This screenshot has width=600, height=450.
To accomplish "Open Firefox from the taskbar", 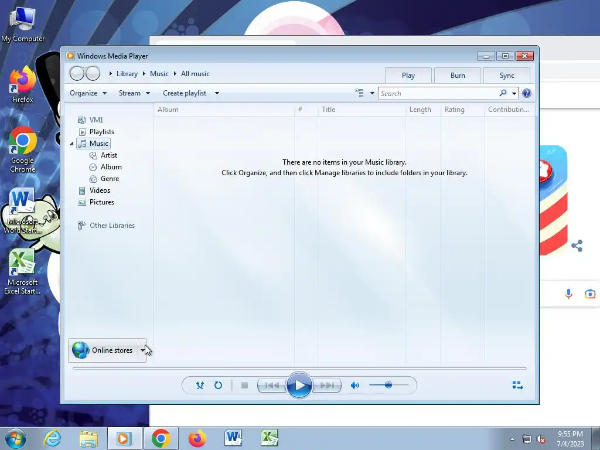I will click(x=197, y=438).
